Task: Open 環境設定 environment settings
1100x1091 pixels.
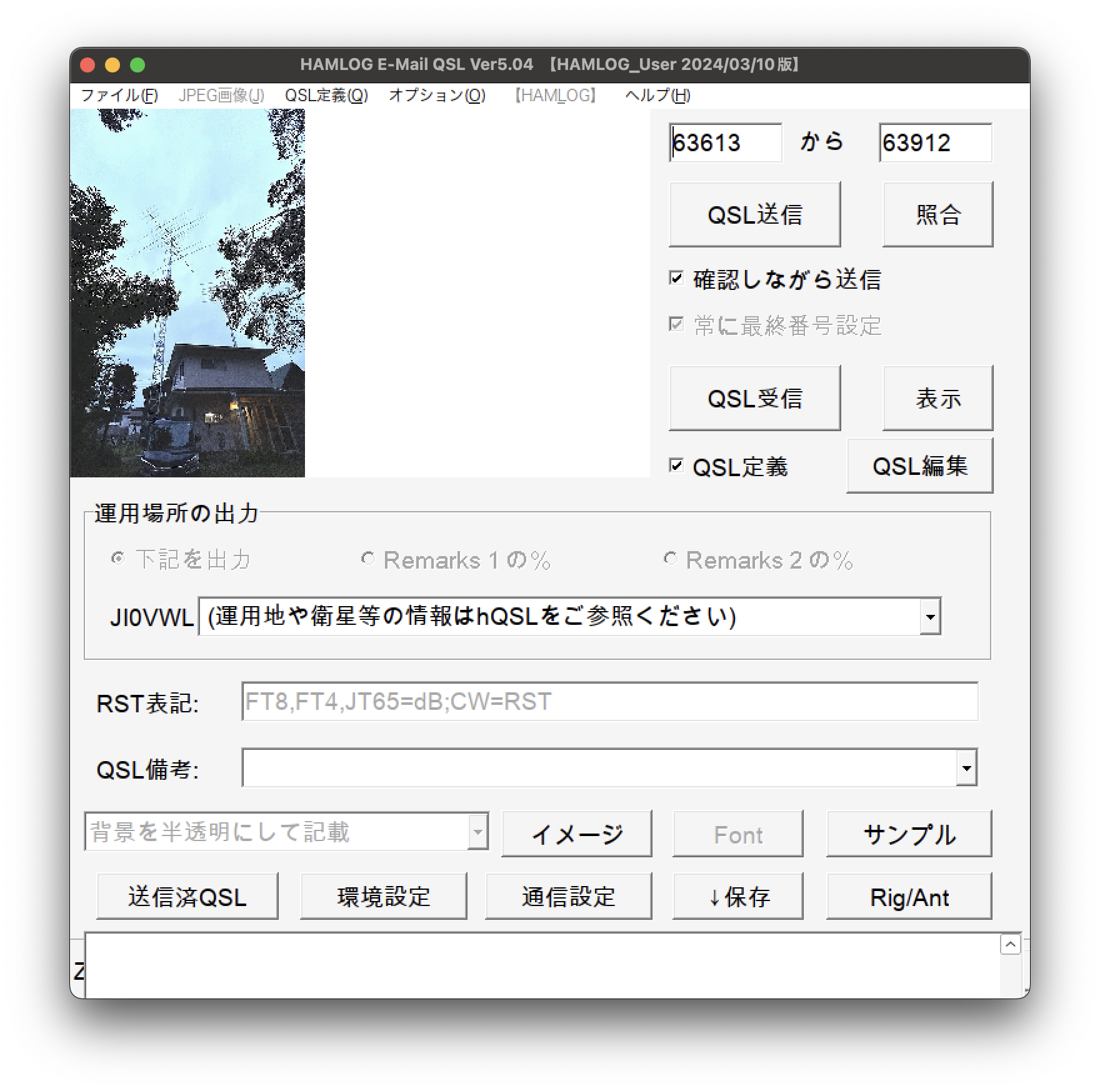Action: (383, 895)
